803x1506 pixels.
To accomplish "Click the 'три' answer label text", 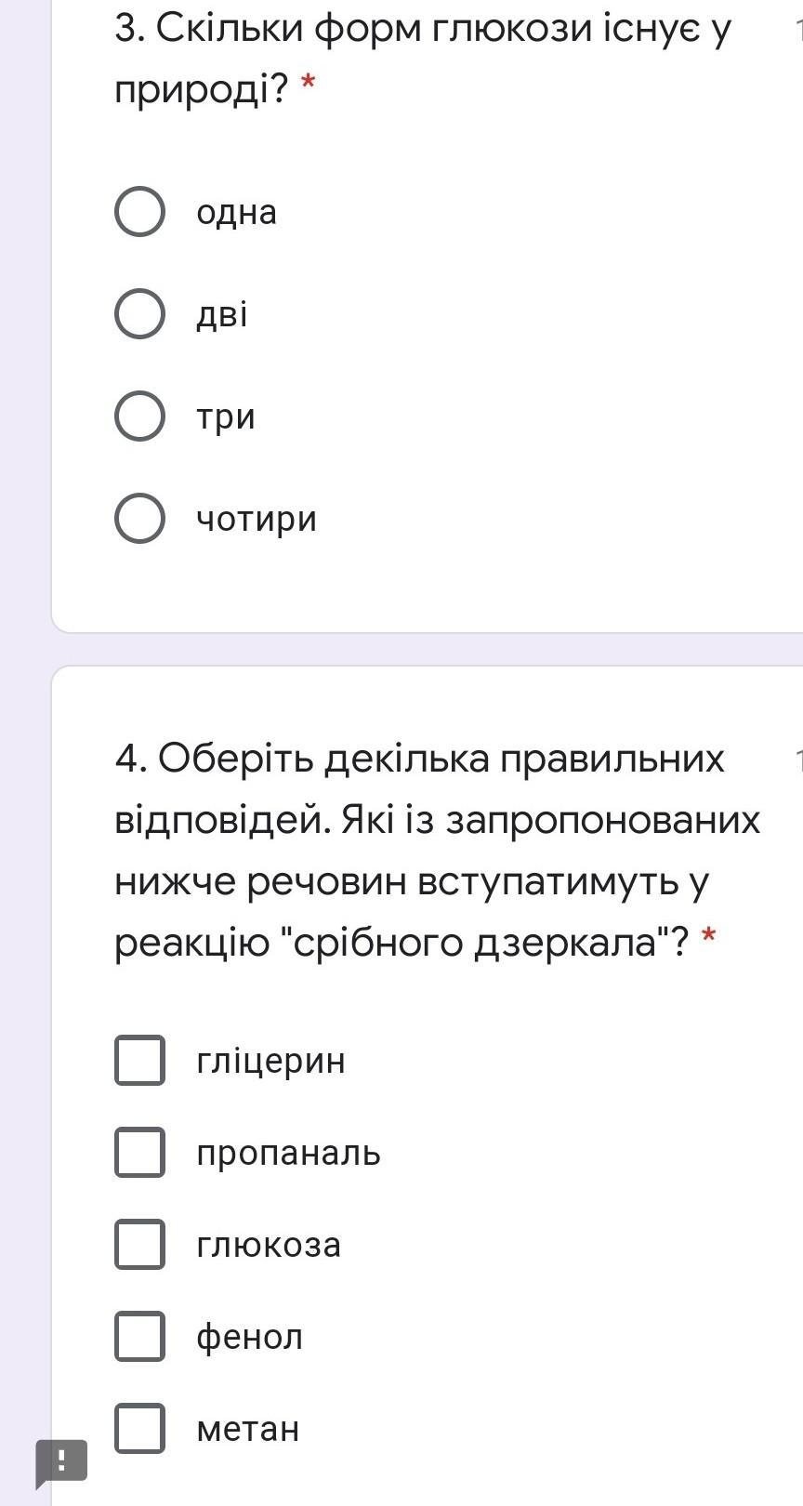I will click(x=225, y=416).
